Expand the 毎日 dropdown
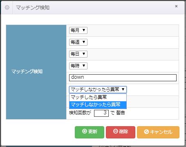The height and width of the screenshot is (147, 186). (x=78, y=54)
